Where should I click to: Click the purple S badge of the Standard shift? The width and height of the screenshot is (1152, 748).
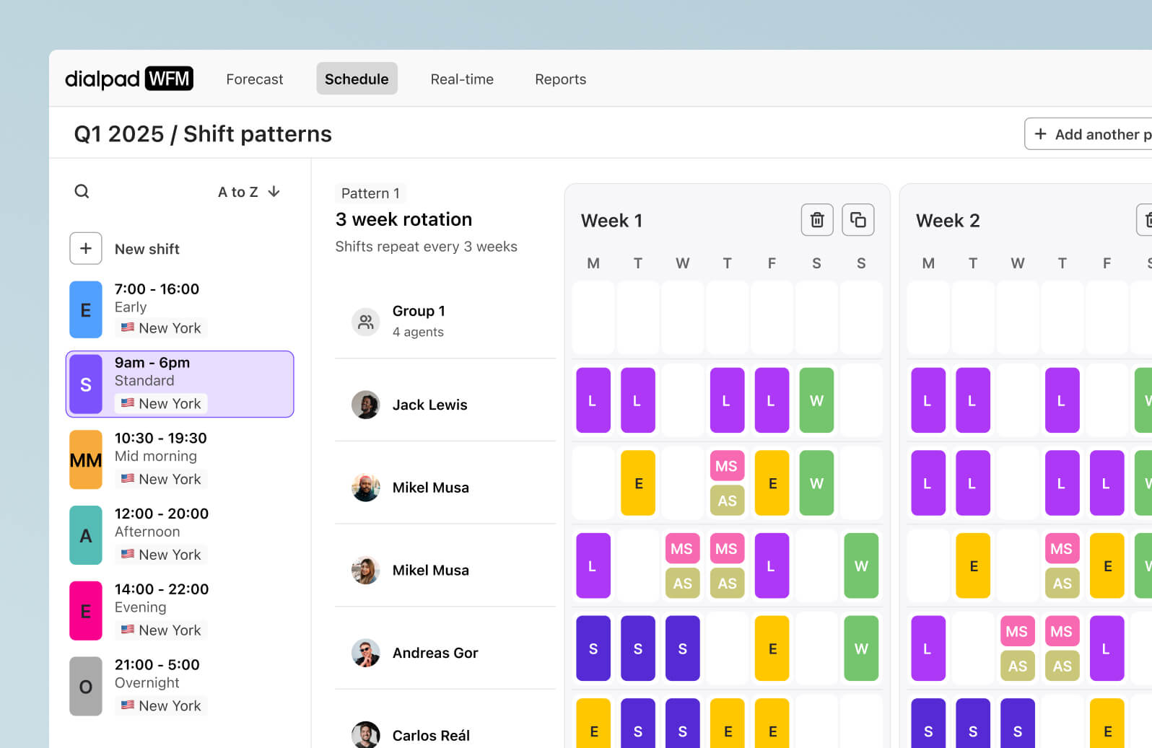pyautogui.click(x=86, y=384)
